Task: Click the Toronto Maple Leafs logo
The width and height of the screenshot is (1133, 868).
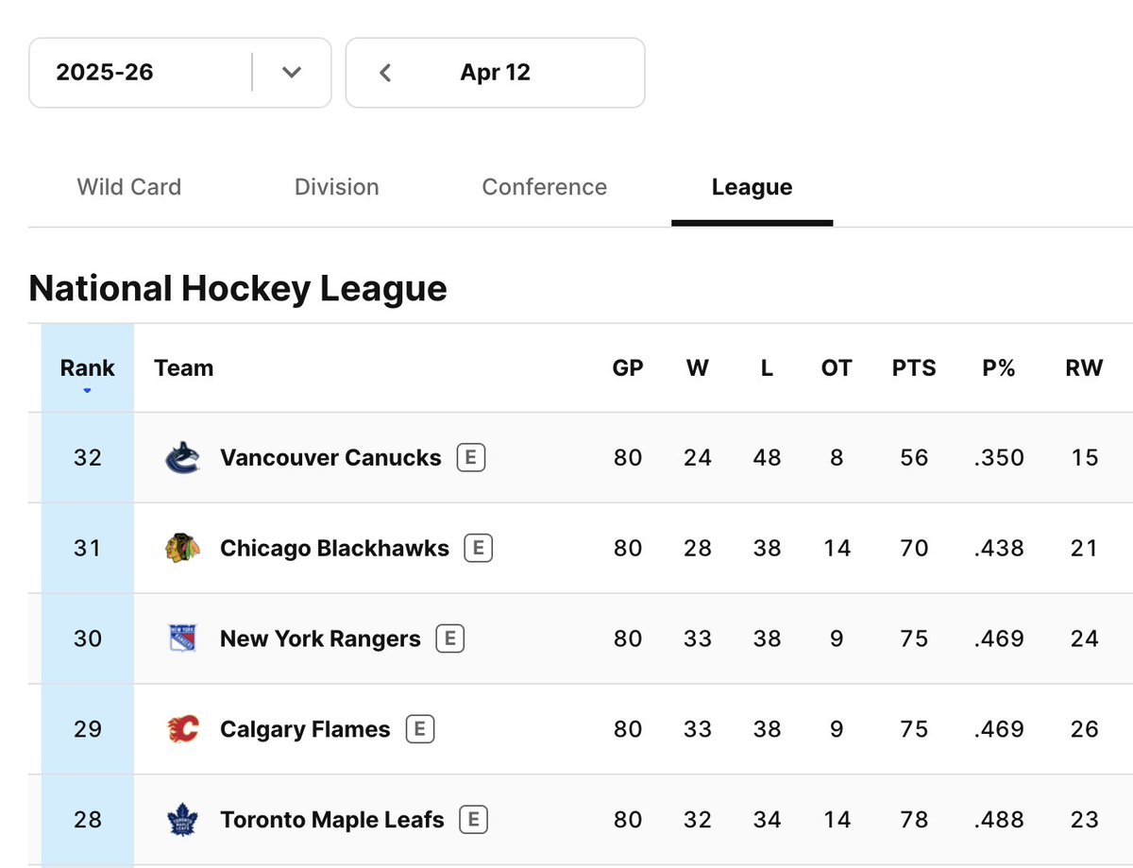Action: pyautogui.click(x=182, y=821)
